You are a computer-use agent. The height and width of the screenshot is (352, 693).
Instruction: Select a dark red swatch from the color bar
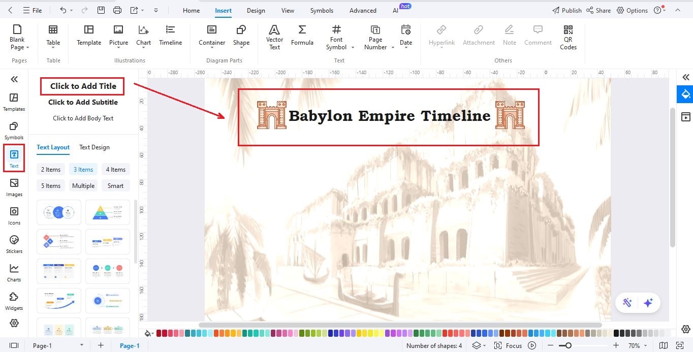pos(160,333)
